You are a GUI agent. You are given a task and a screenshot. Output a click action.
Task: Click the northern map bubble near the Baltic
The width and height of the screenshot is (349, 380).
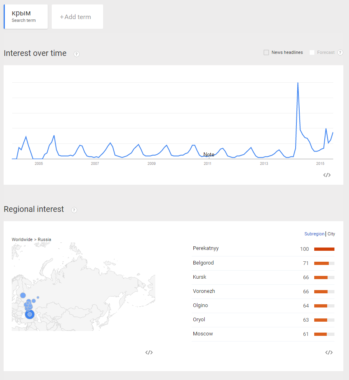coord(23,295)
